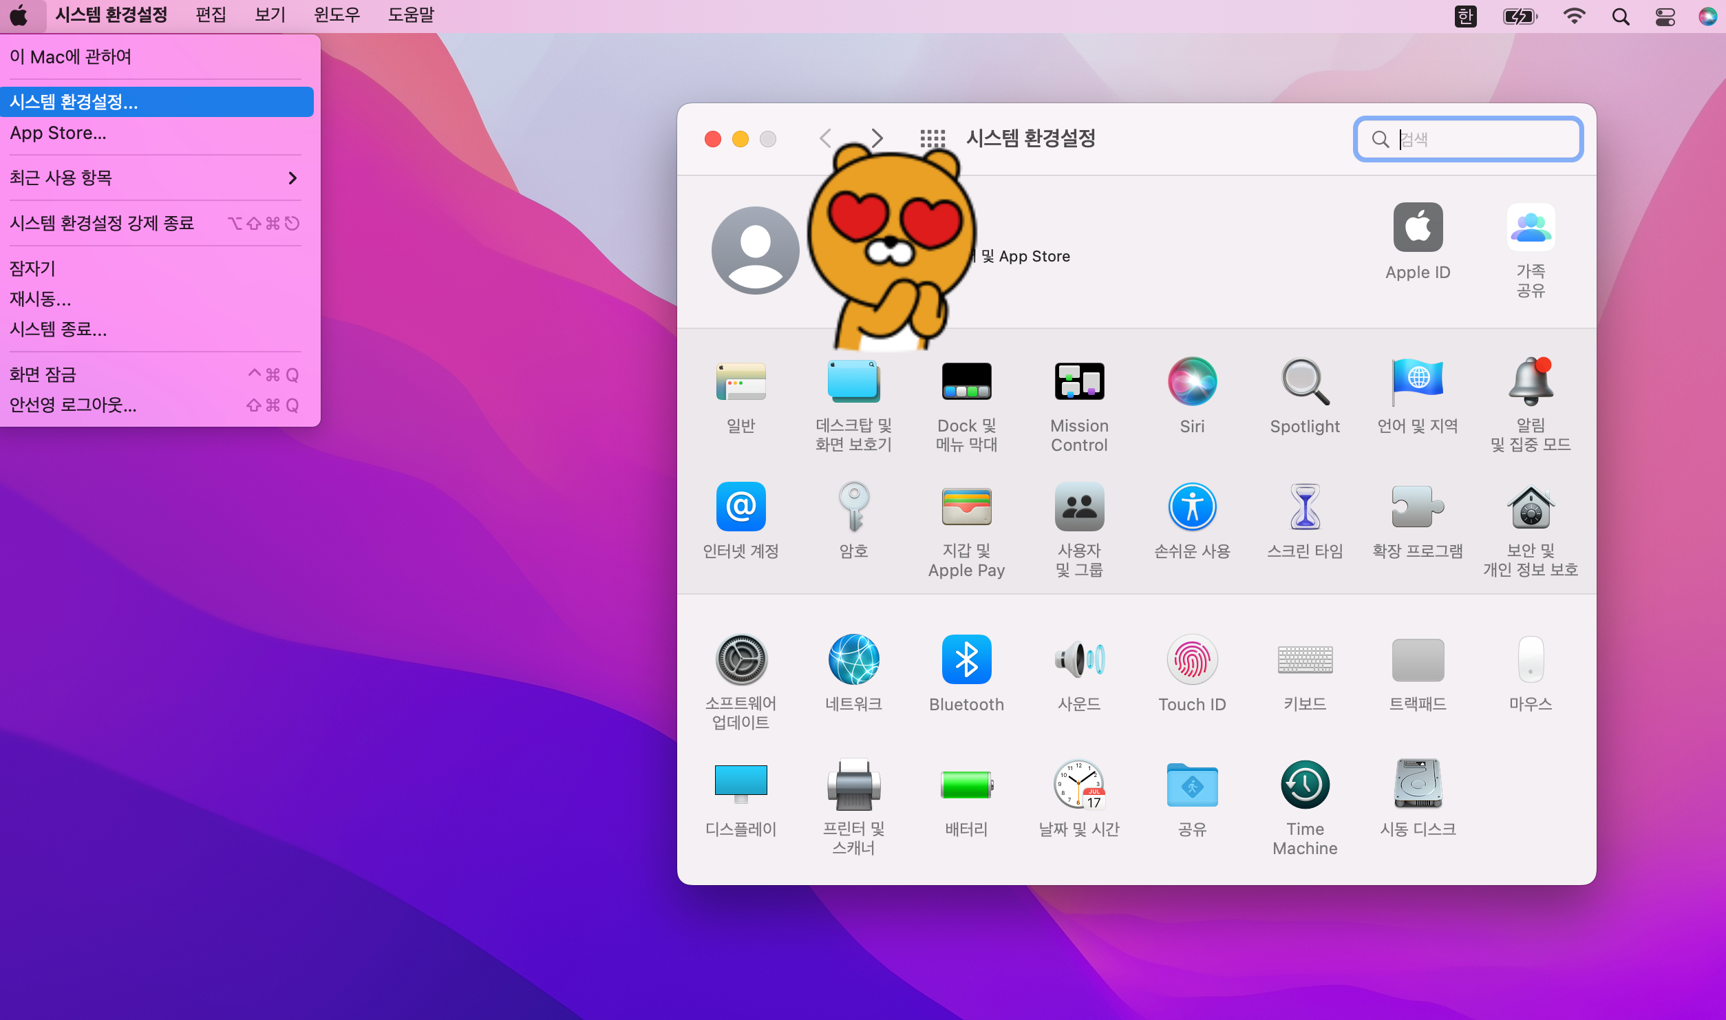The image size is (1726, 1020).
Task: Choose 재시동... menu item
Action: [157, 299]
